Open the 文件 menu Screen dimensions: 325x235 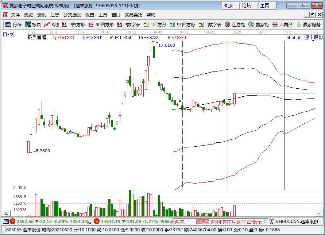tap(15, 15)
